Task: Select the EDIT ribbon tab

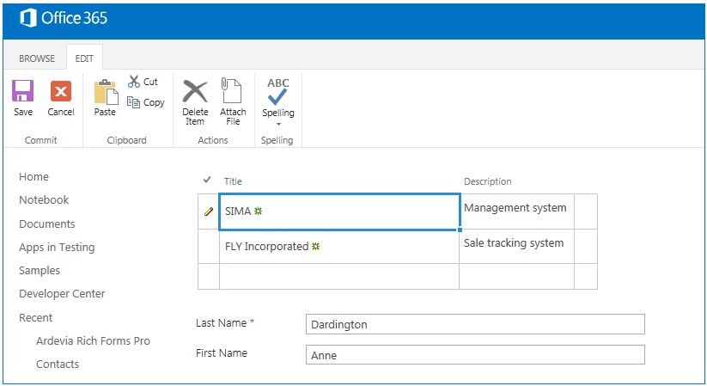Action: click(x=84, y=58)
